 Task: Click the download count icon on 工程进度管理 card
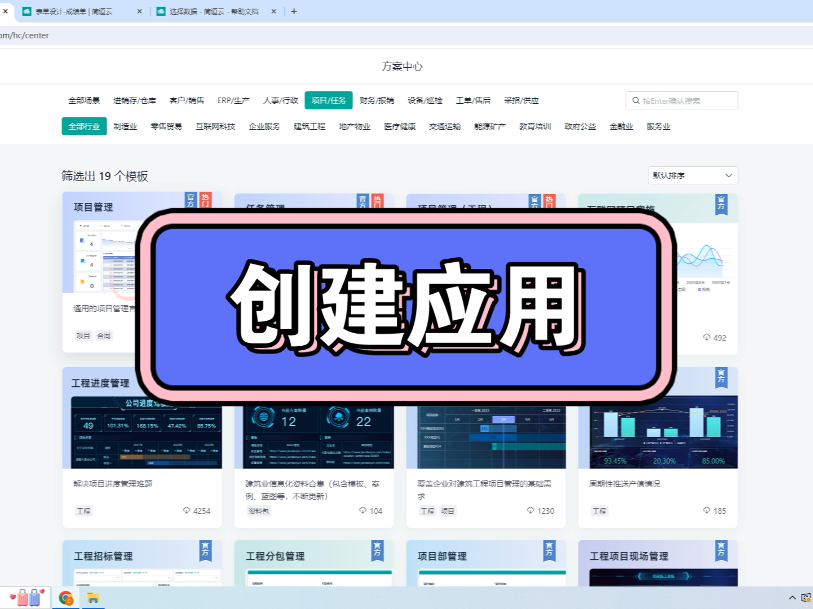(187, 510)
